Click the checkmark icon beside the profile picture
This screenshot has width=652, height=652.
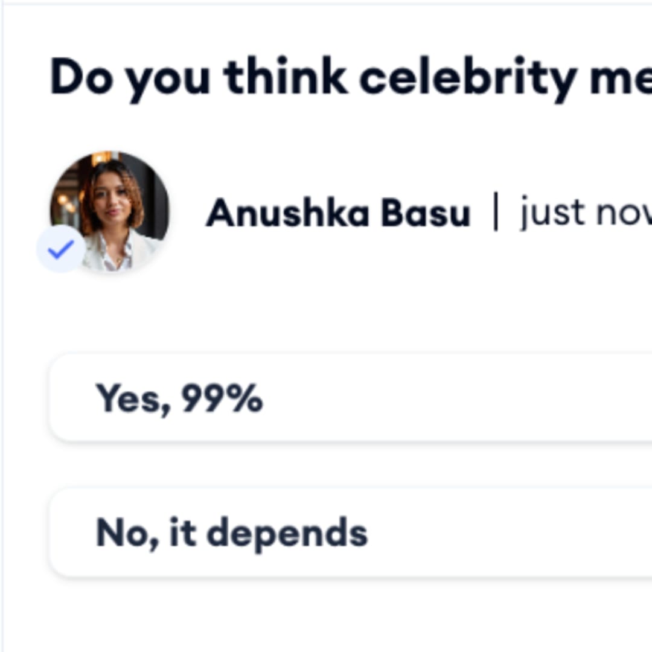[61, 249]
